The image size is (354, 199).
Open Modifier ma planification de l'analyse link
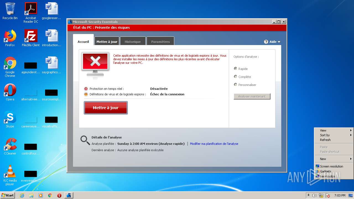pyautogui.click(x=214, y=144)
